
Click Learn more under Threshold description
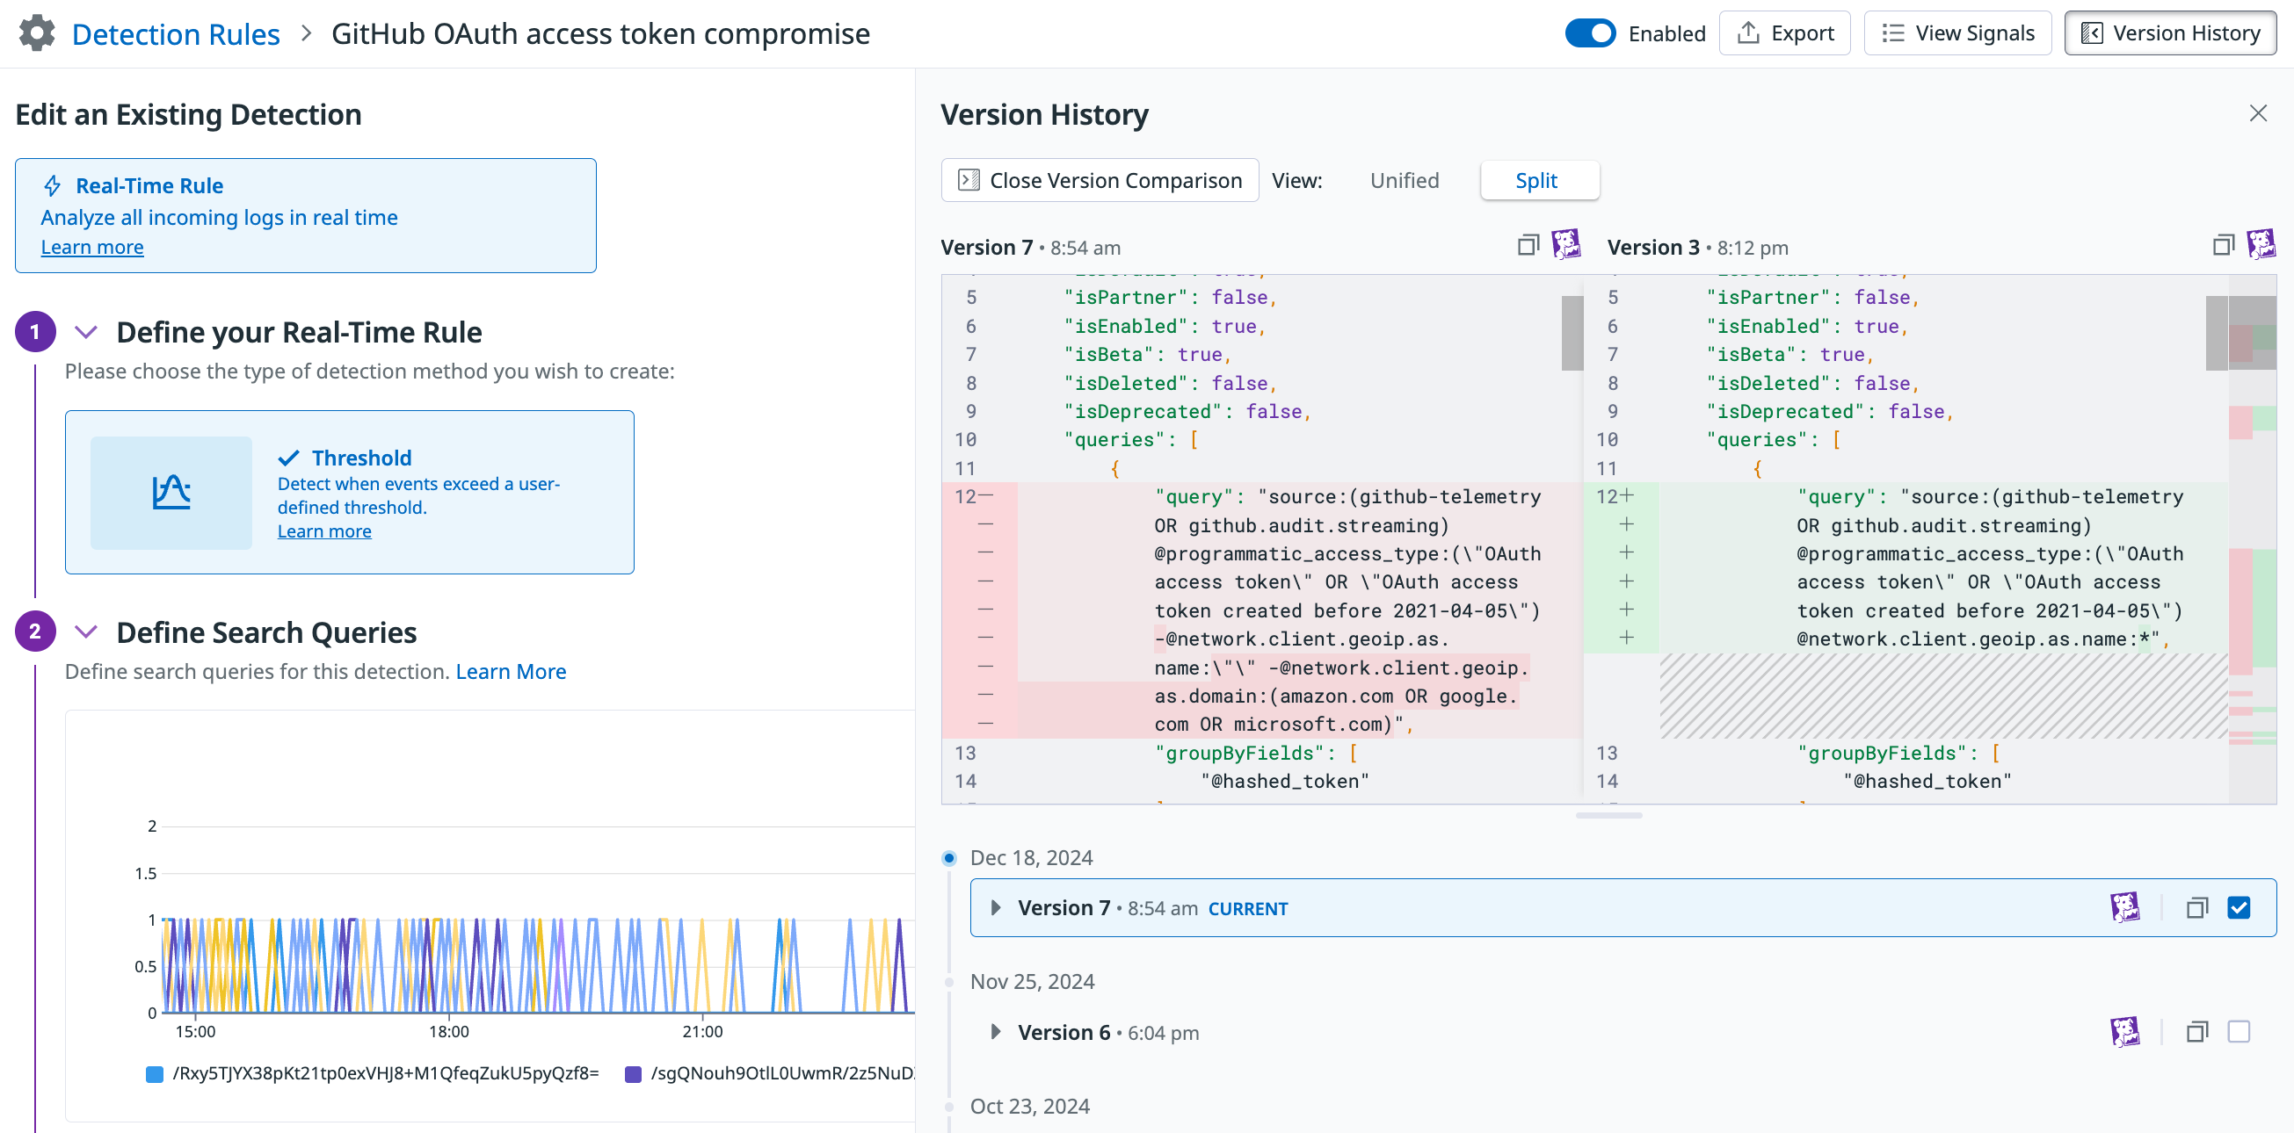[x=324, y=531]
